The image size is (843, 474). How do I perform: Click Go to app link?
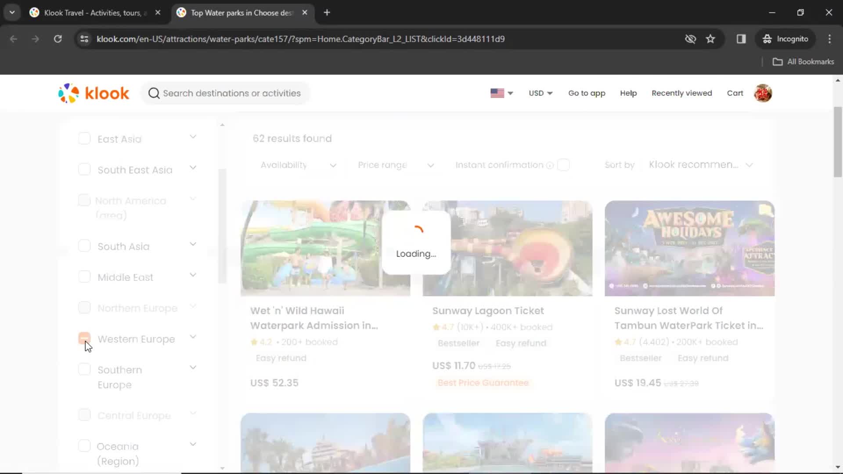coord(587,93)
